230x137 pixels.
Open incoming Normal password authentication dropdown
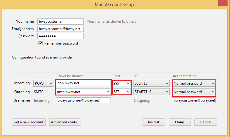194,83
